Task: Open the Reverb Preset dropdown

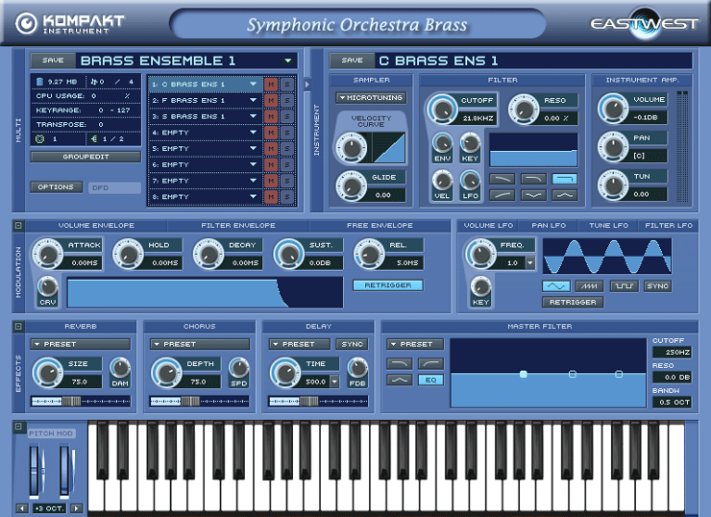Action: pyautogui.click(x=81, y=344)
